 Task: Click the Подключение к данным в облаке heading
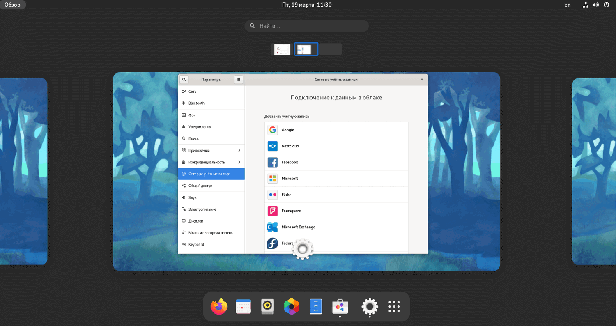(336, 98)
